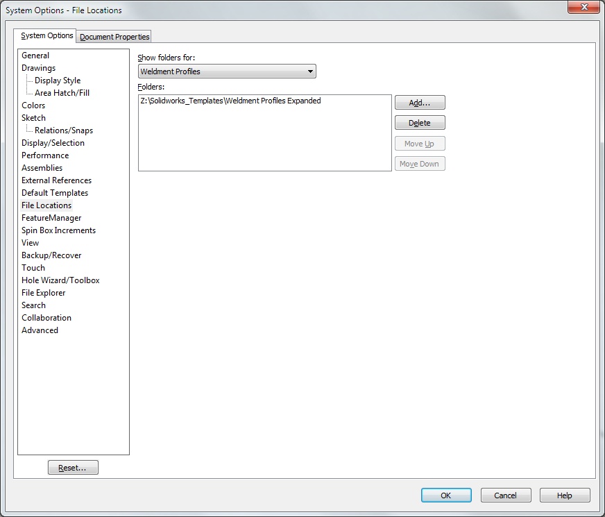Select the Weldment Profiles Expanded folder path
This screenshot has height=517, width=605.
click(x=231, y=101)
